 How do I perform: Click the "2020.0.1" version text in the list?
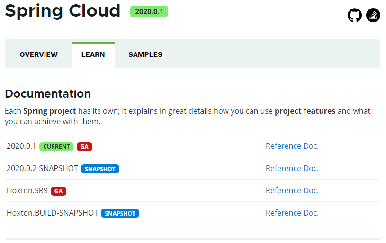coord(21,146)
